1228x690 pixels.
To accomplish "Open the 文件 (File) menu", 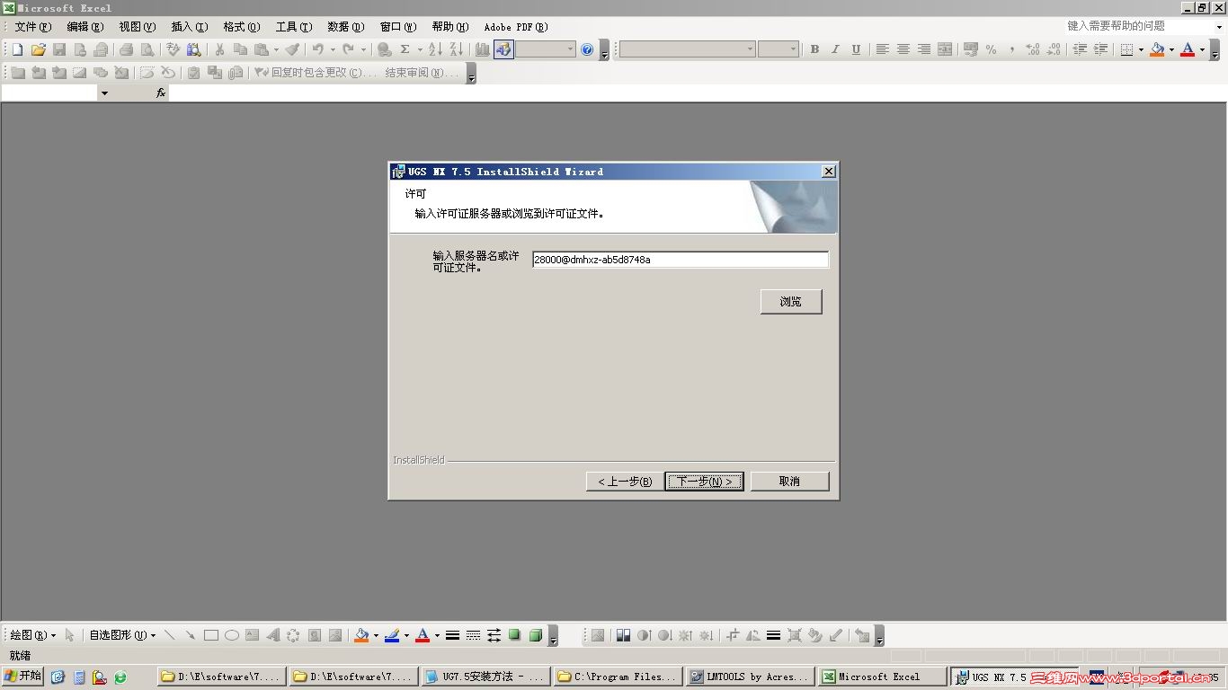I will coord(32,27).
